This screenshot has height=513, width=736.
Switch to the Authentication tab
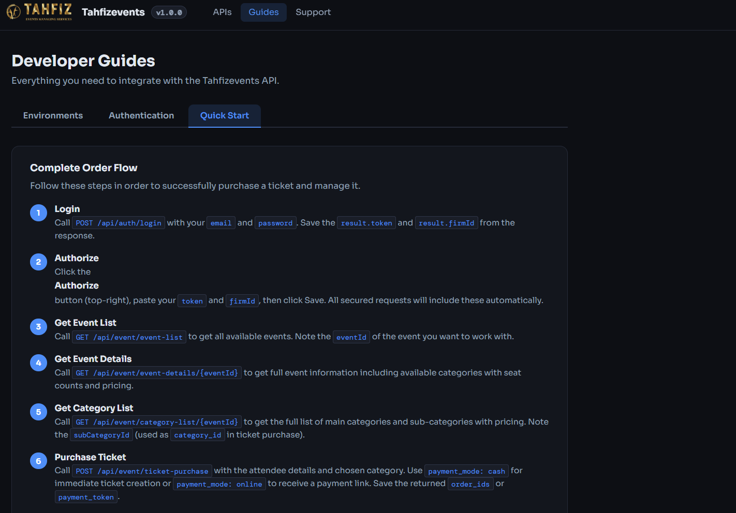(141, 116)
